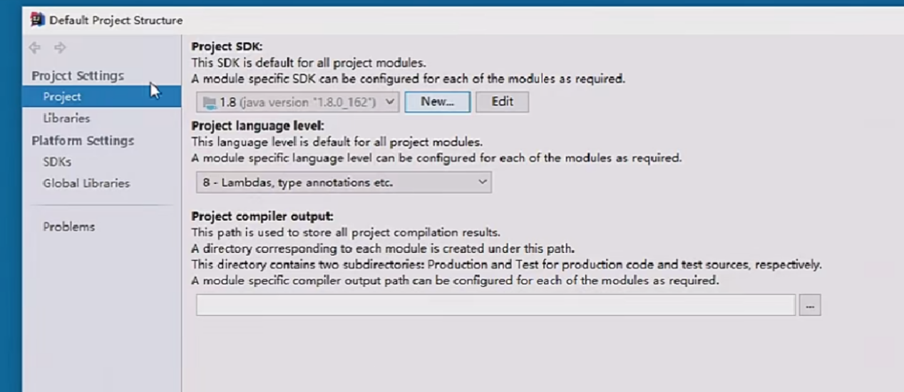Select Global Libraries in the sidebar

86,183
